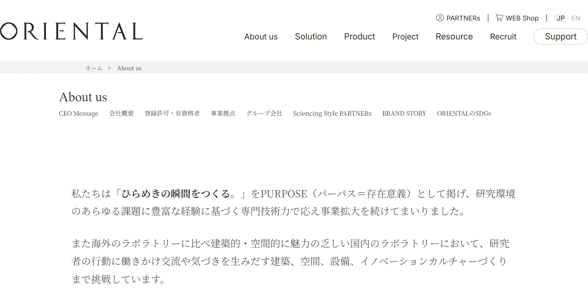588x294 pixels.
Task: Click About us breadcrumb item
Action: 129,68
